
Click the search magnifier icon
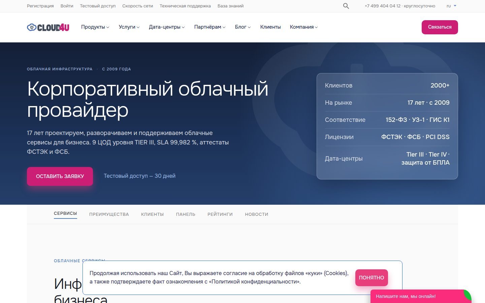point(346,6)
